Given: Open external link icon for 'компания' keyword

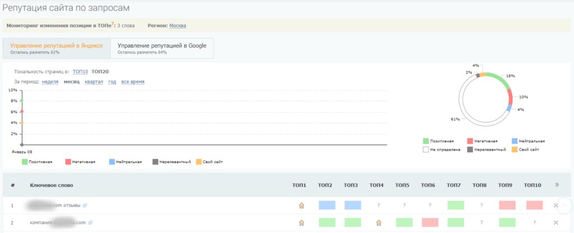Looking at the screenshot, I should click(x=89, y=222).
